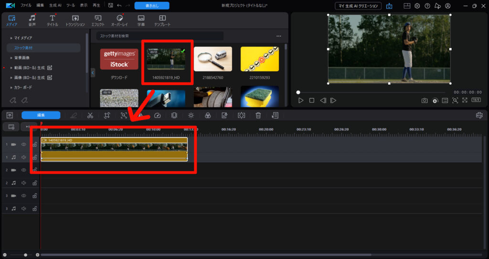Expand the マイ メディア tree item
The width and height of the screenshot is (489, 259).
11,38
